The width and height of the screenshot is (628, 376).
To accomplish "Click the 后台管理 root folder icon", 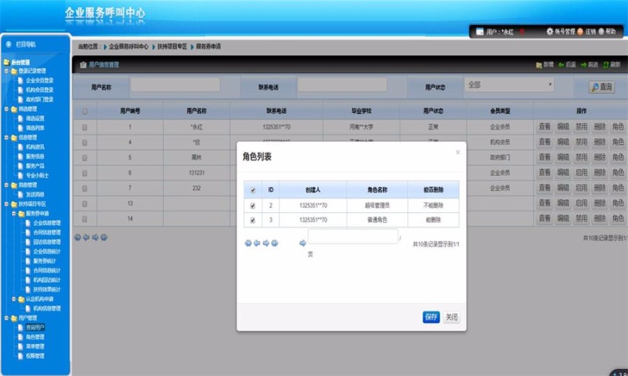I will (x=6, y=63).
